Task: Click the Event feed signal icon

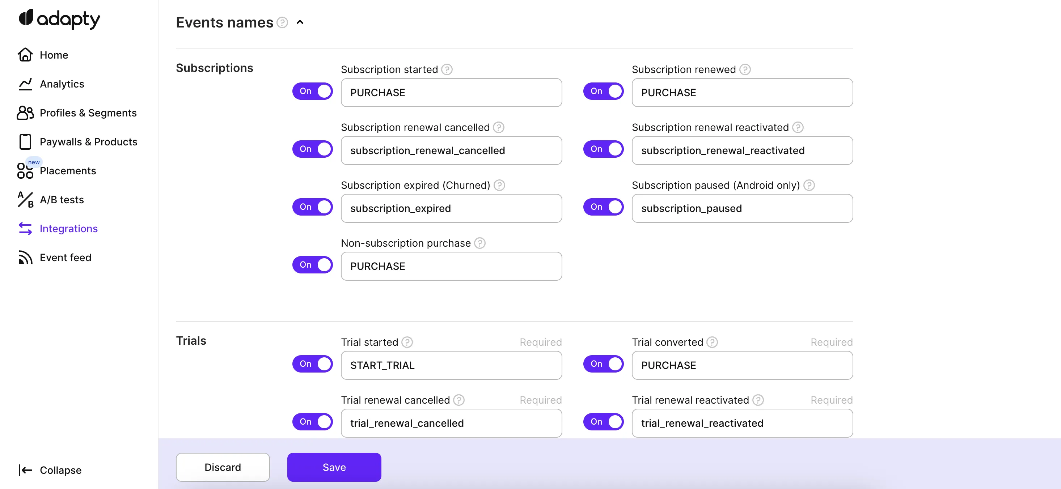Action: point(25,258)
